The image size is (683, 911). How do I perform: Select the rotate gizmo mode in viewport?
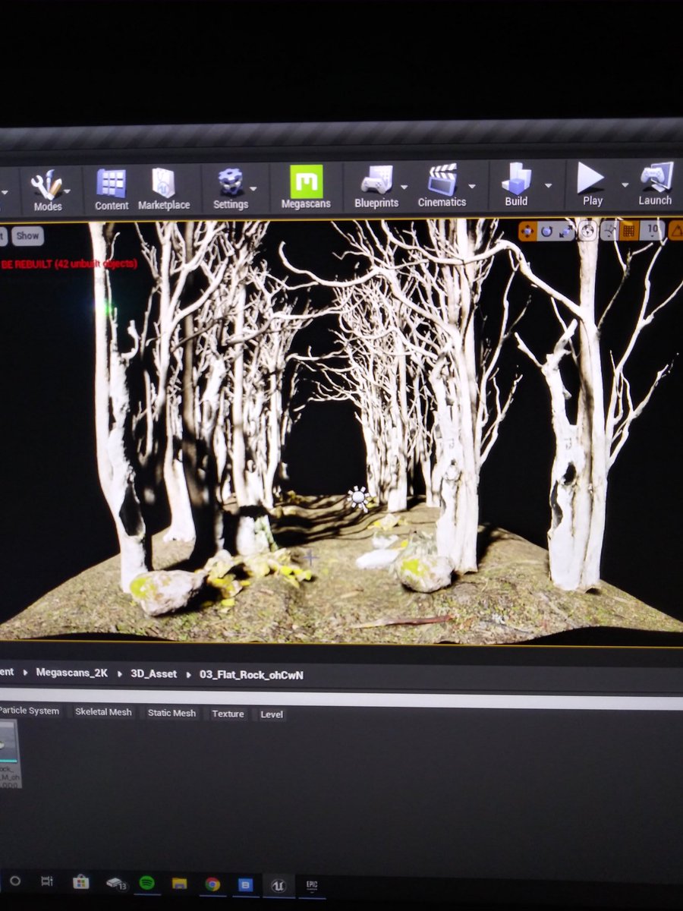(x=546, y=232)
